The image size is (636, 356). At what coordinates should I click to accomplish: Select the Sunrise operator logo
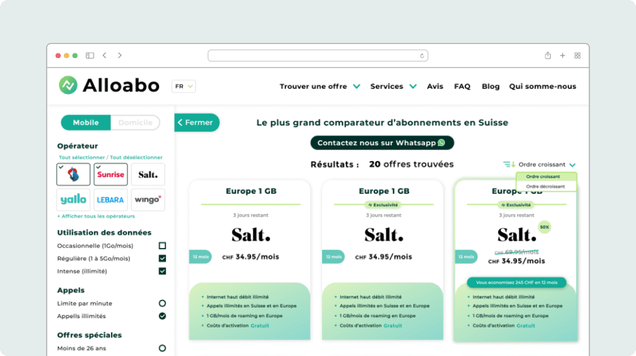tap(111, 174)
